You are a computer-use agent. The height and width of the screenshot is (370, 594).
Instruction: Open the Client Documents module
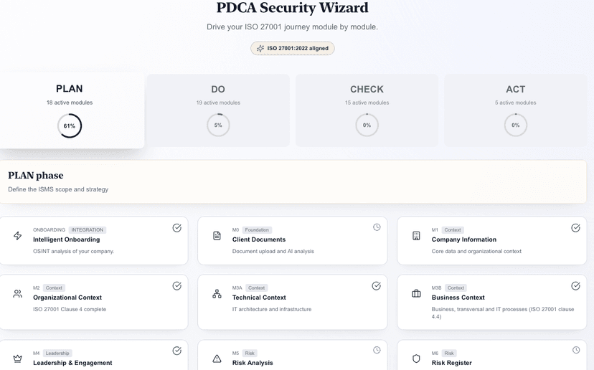[x=293, y=240]
